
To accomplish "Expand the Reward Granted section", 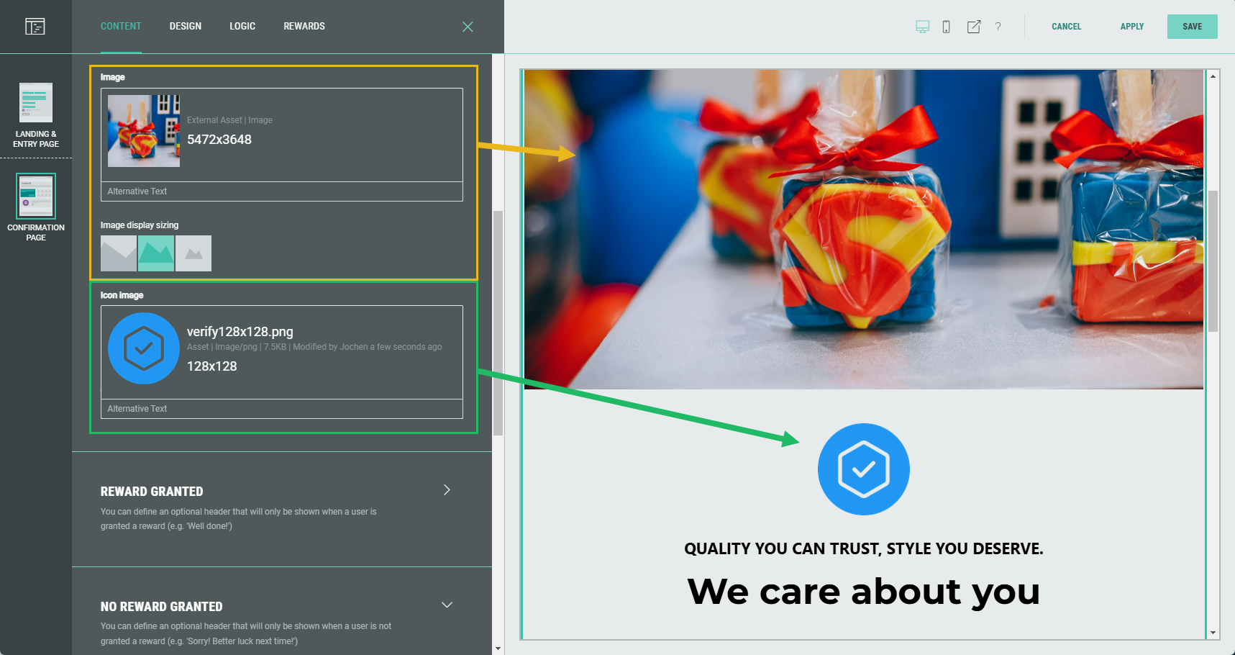I will 447,490.
